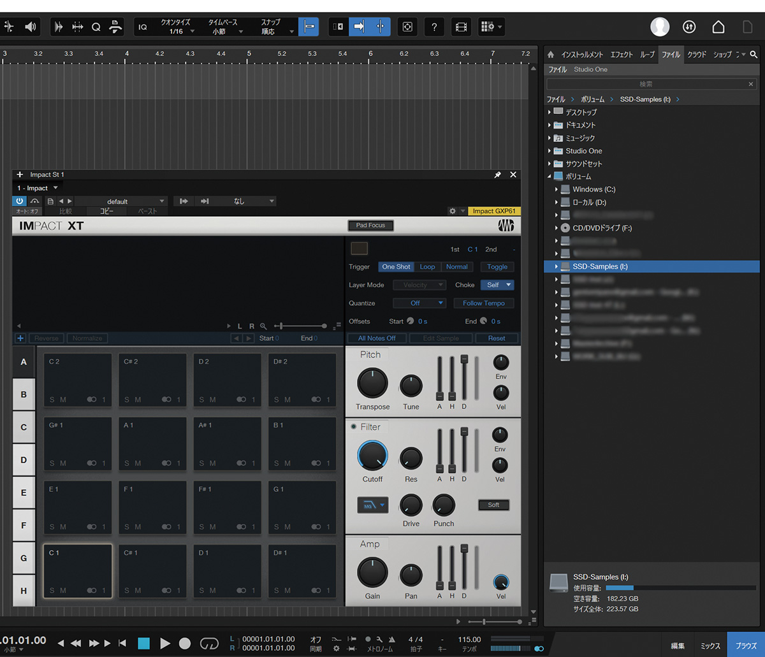This screenshot has width=765, height=657.
Task: Open the Quantize Off dropdown
Action: 419,303
